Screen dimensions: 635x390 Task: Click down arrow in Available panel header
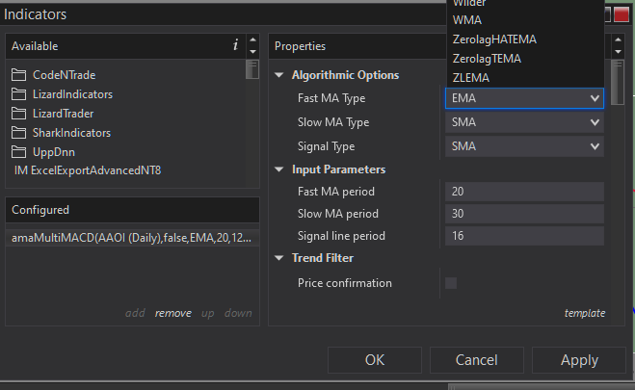pos(252,52)
